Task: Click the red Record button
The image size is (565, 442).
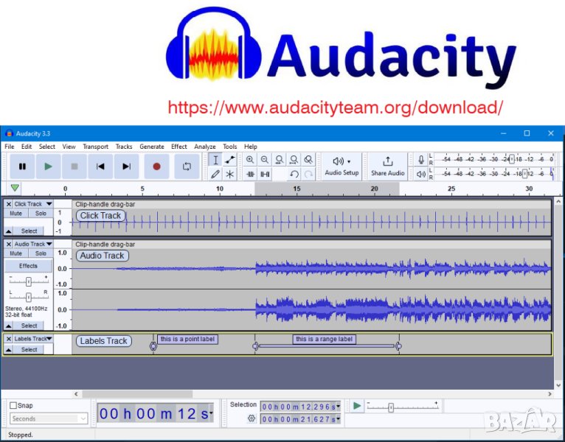Action: [x=156, y=166]
